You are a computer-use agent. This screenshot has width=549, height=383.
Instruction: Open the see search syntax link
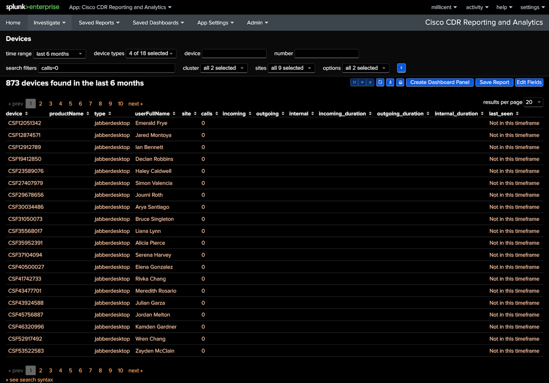point(29,379)
